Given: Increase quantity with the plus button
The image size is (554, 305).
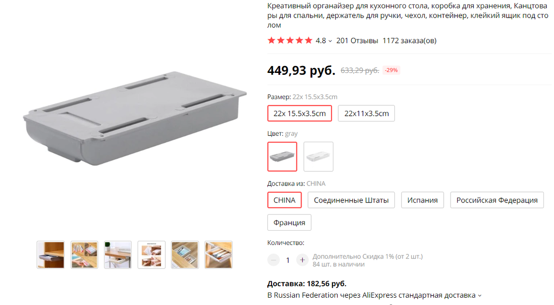Looking at the screenshot, I should [x=302, y=260].
